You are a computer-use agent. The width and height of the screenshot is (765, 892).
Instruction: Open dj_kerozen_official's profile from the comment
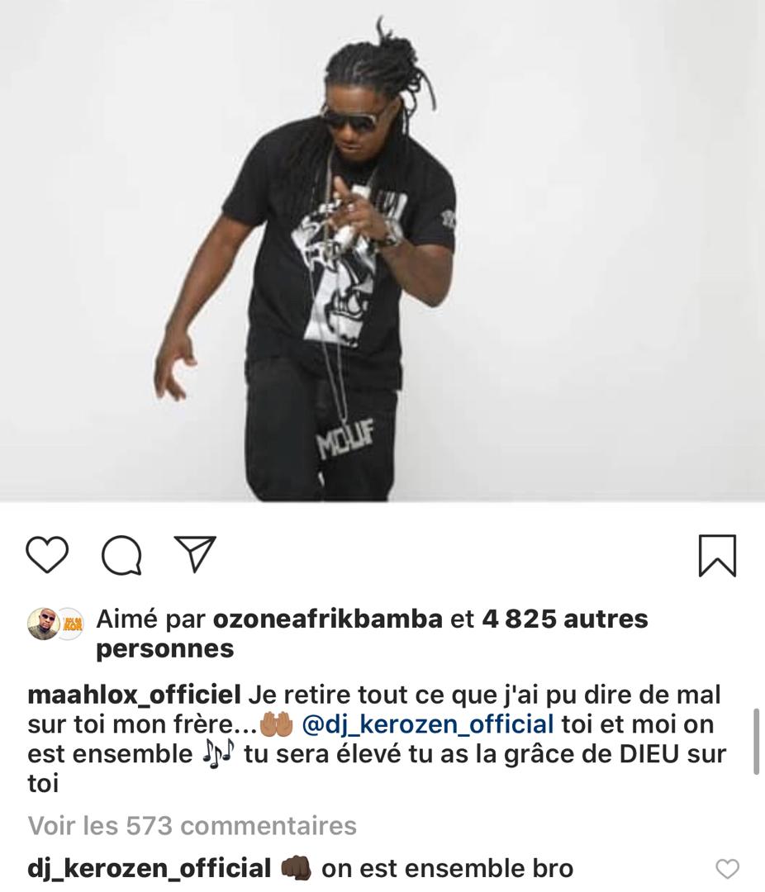point(150,869)
